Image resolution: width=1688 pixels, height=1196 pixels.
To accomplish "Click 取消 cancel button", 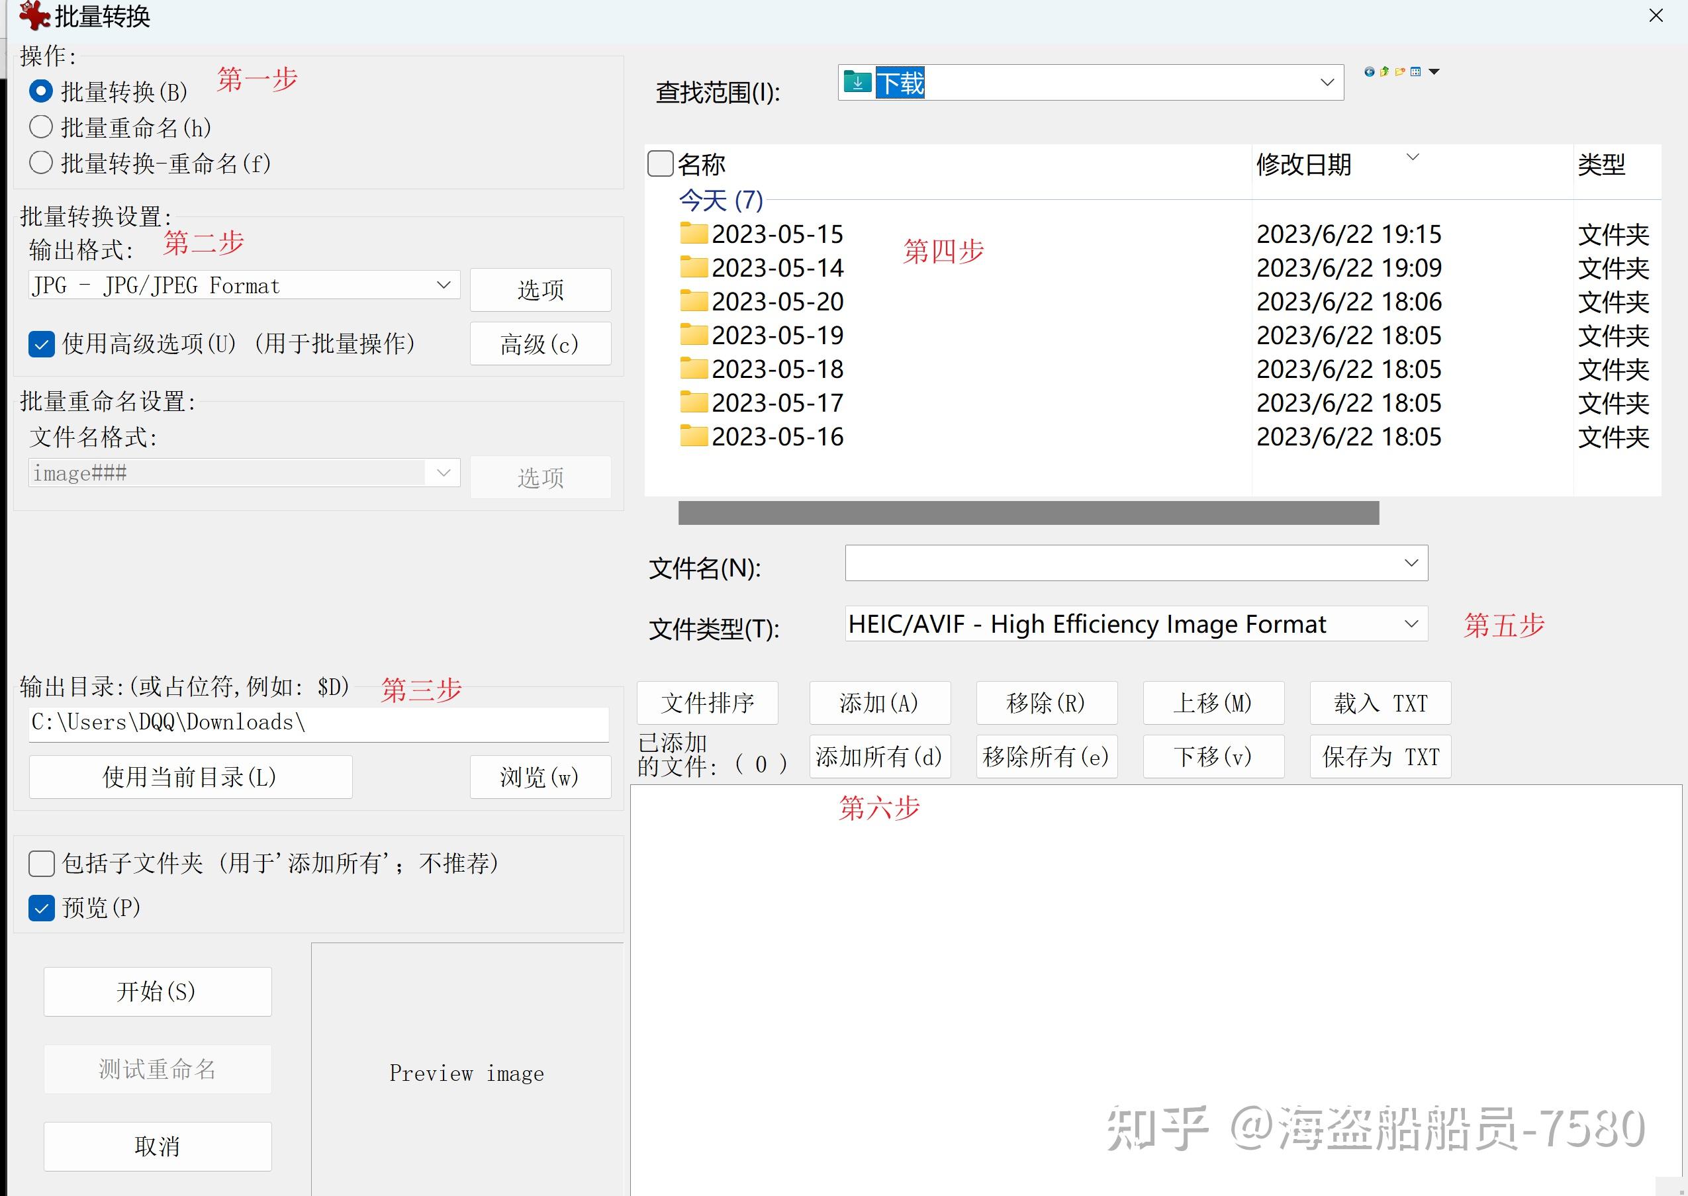I will click(x=158, y=1146).
